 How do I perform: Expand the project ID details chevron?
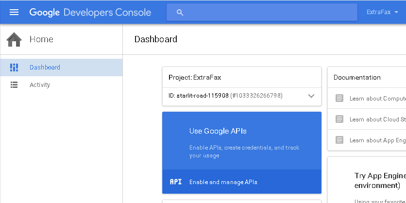pyautogui.click(x=311, y=96)
